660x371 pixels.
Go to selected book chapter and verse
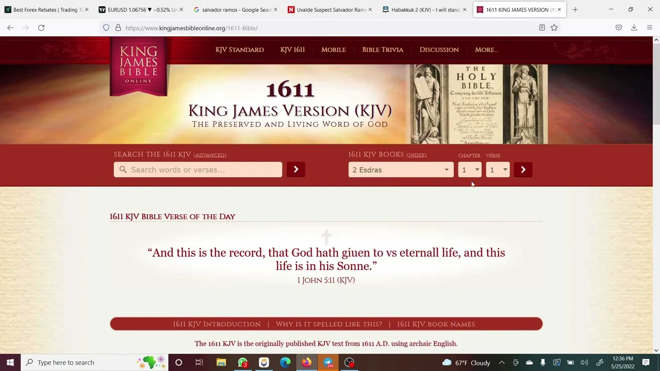(523, 170)
